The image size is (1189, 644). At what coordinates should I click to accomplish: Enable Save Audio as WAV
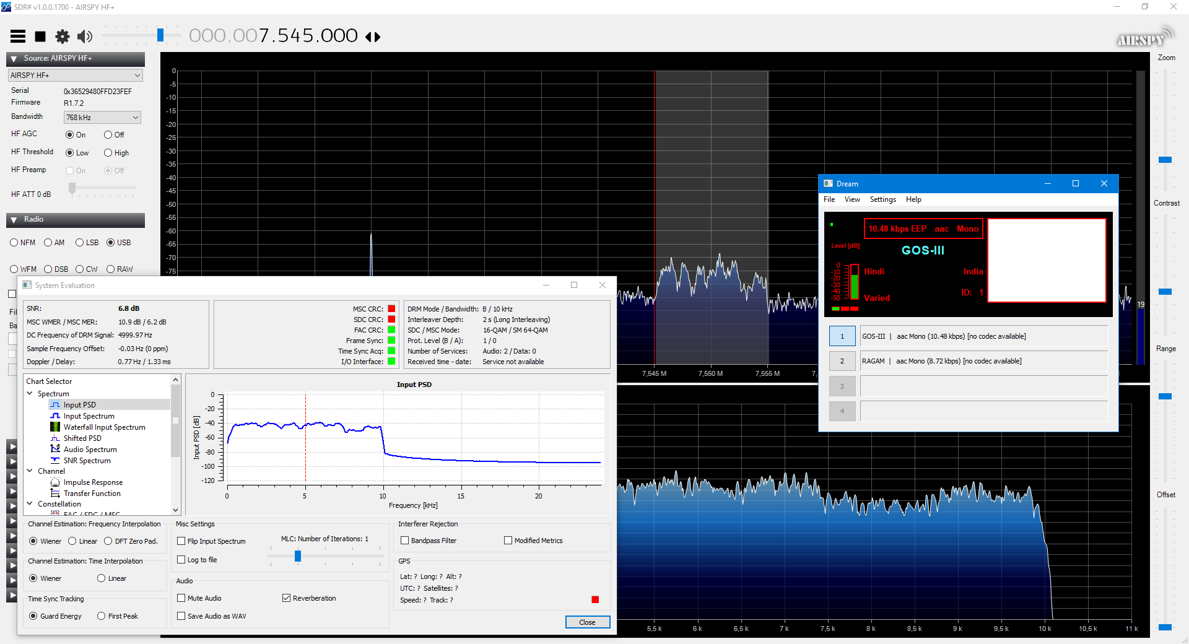point(181,616)
